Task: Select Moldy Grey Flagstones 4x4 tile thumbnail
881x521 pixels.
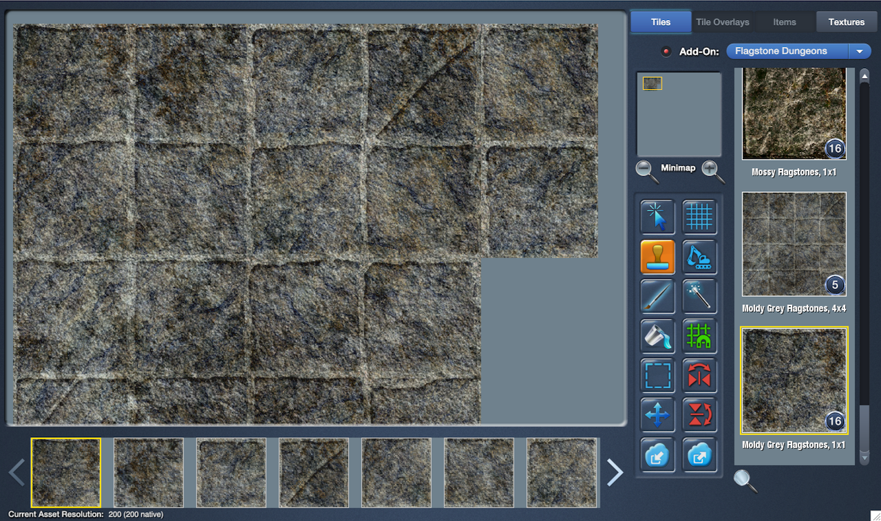Action: 794,244
